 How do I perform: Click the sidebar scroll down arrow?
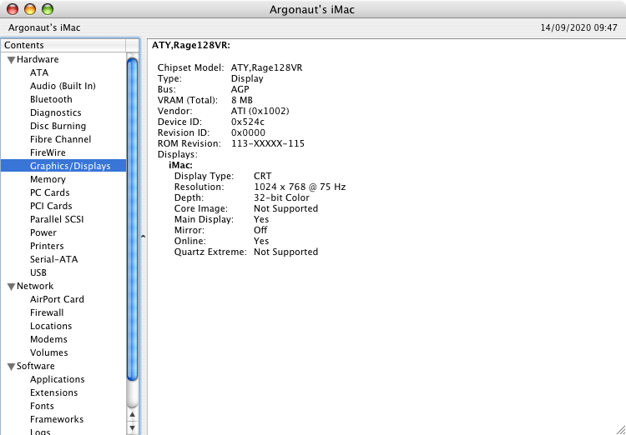pyautogui.click(x=132, y=428)
